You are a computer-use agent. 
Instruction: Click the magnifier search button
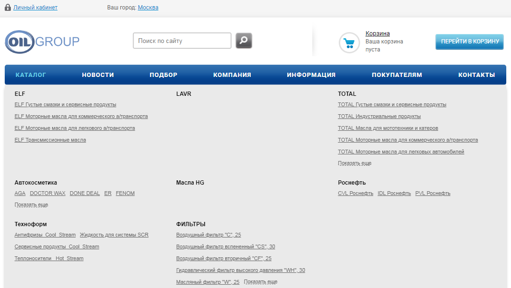pyautogui.click(x=244, y=41)
